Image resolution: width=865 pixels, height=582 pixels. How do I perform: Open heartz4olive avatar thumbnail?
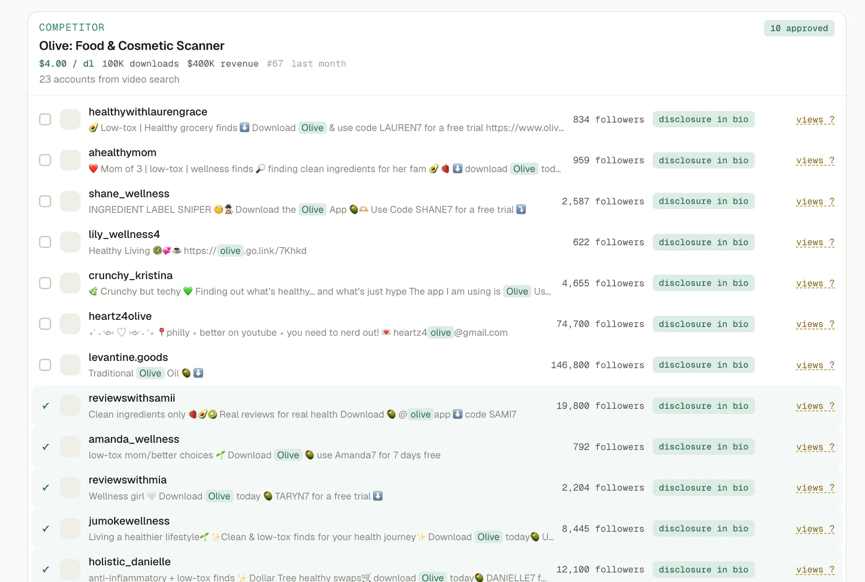(70, 324)
